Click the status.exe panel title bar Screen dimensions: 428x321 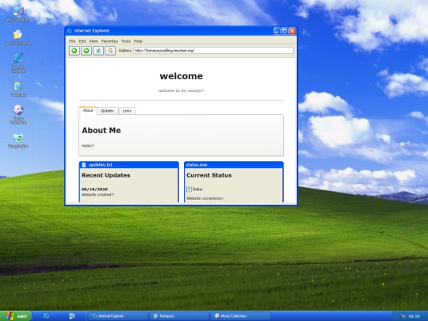pyautogui.click(x=234, y=165)
